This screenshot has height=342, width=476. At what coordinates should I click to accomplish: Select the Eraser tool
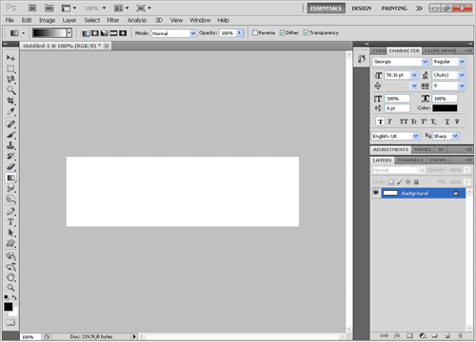click(x=10, y=167)
